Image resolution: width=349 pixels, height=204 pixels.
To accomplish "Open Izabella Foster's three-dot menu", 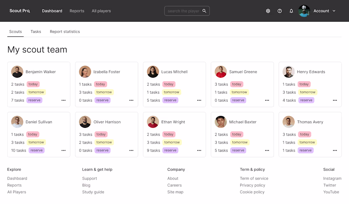I will [x=131, y=100].
